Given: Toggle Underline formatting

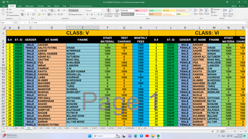Looking at the screenshot, I should pos(28,14).
